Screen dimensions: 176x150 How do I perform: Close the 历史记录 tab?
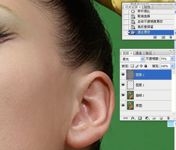click(140, 7)
